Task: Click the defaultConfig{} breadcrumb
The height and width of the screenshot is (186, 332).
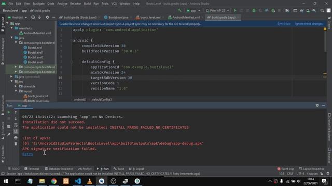Action: click(x=102, y=100)
